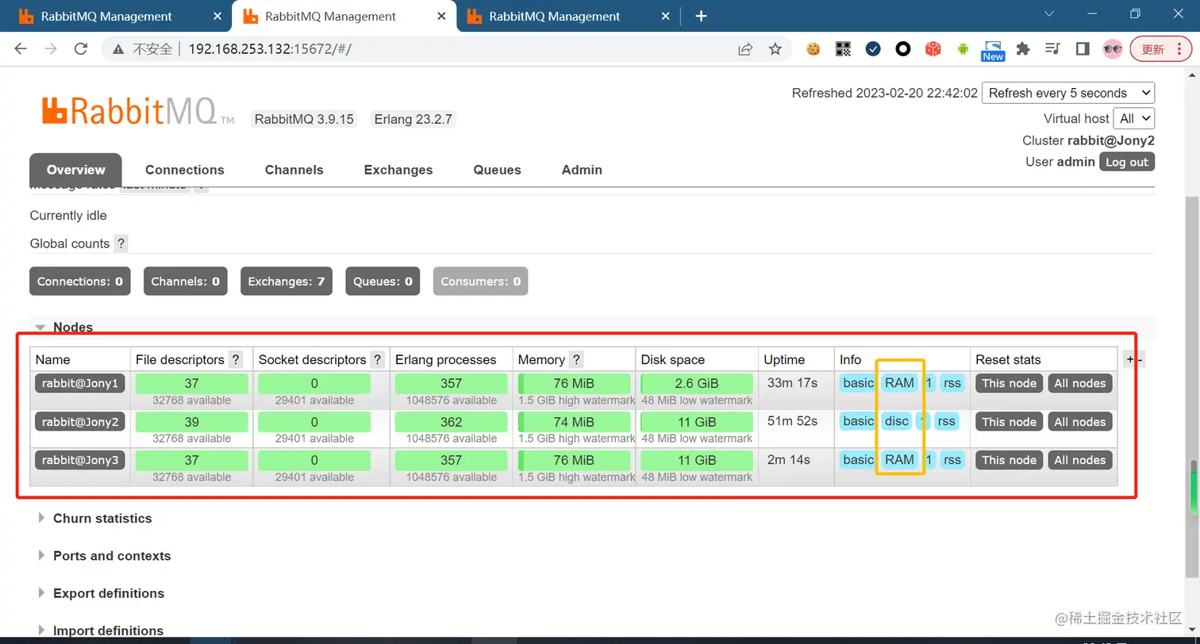Image resolution: width=1200 pixels, height=644 pixels.
Task: Click the Connections: 0 count button
Action: (x=79, y=282)
